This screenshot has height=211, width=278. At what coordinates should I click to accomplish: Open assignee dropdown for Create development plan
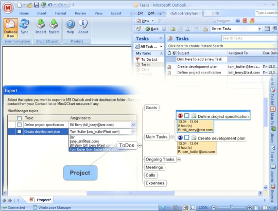coord(133,131)
